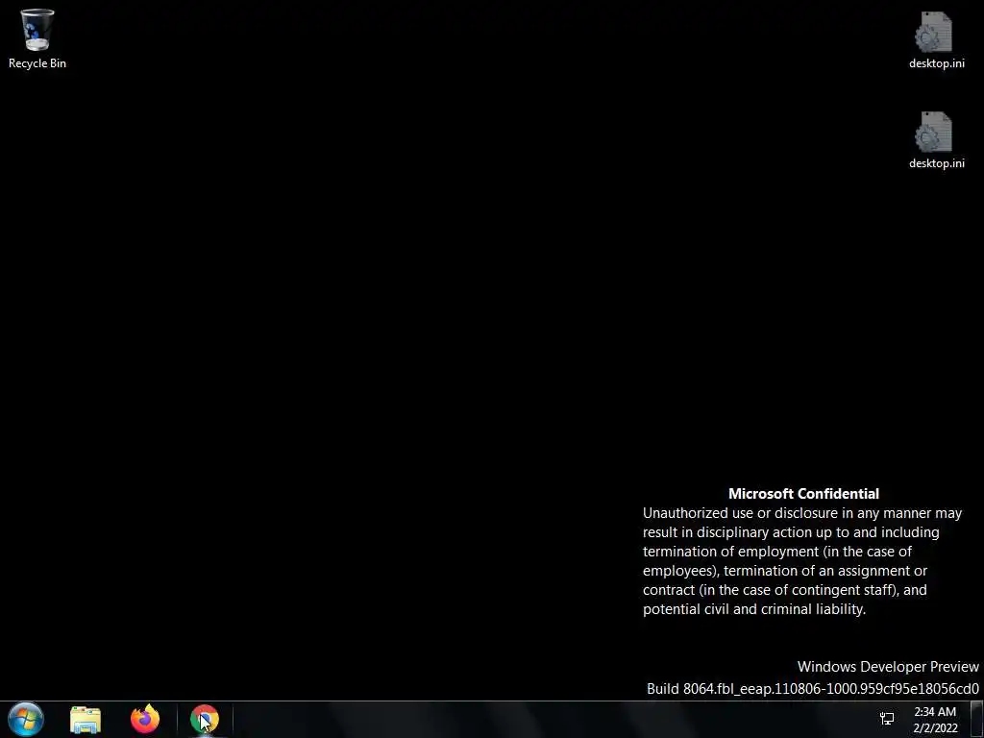
Task: Click the Show Desktop strip at the taskbar edge
Action: pyautogui.click(x=977, y=719)
